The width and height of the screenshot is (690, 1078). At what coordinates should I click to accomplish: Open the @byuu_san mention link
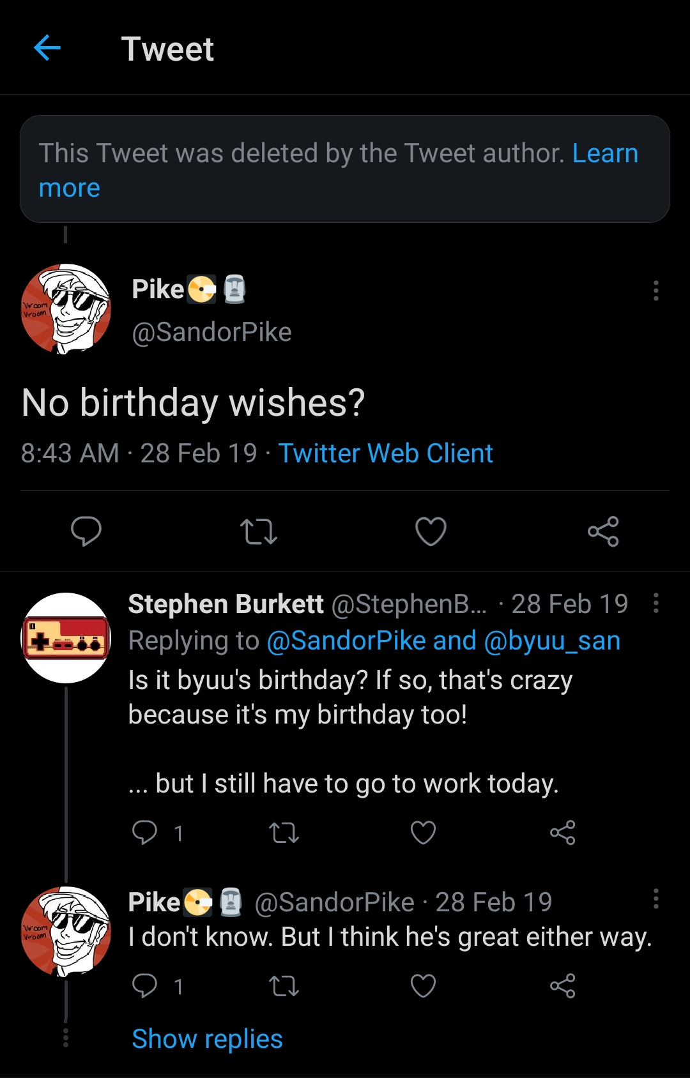click(x=552, y=641)
